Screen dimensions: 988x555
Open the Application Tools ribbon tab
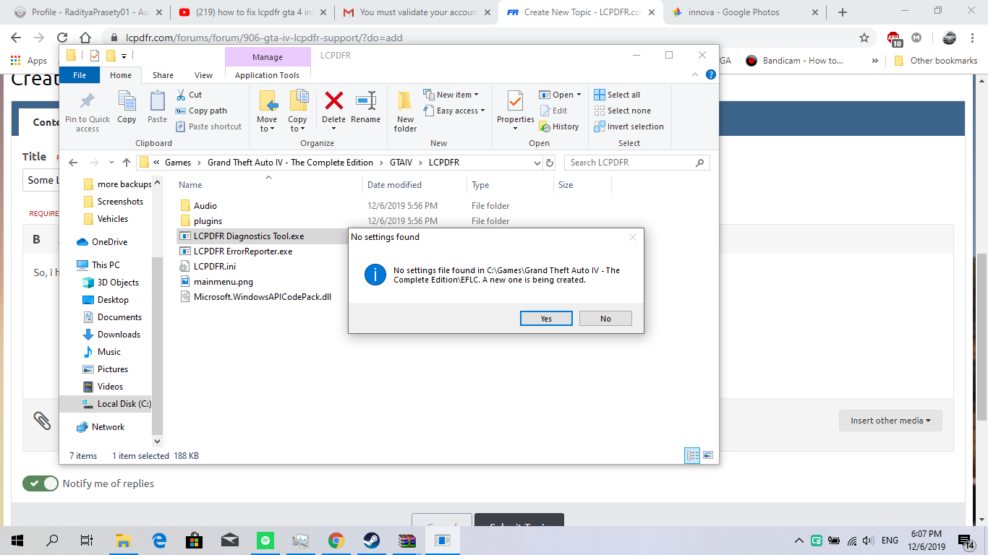[x=267, y=75]
